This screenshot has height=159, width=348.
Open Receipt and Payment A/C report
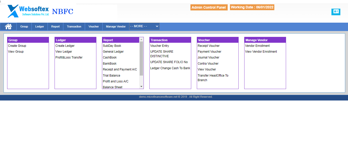[120, 69]
